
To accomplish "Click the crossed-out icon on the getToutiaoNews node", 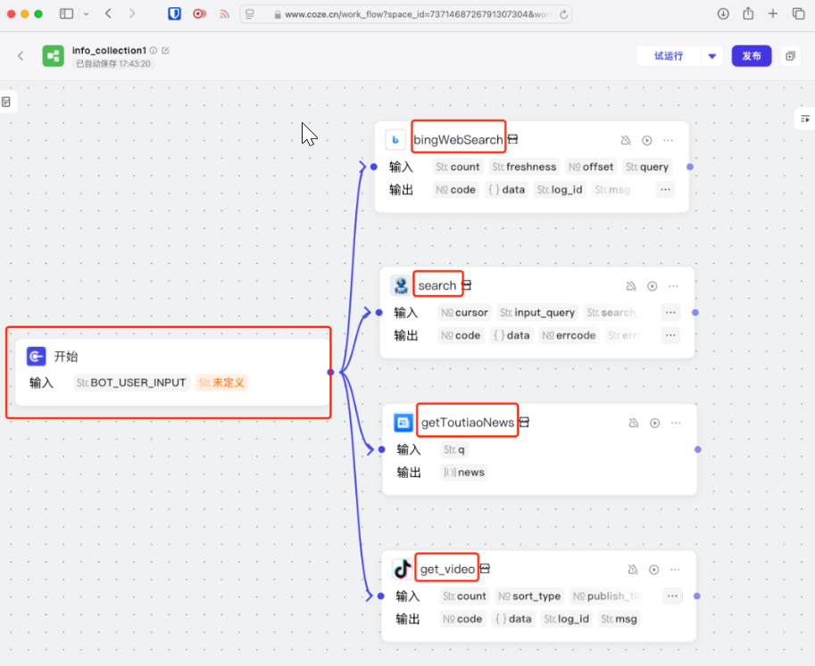I will tap(634, 423).
